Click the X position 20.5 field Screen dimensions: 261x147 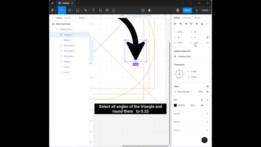click(180, 32)
